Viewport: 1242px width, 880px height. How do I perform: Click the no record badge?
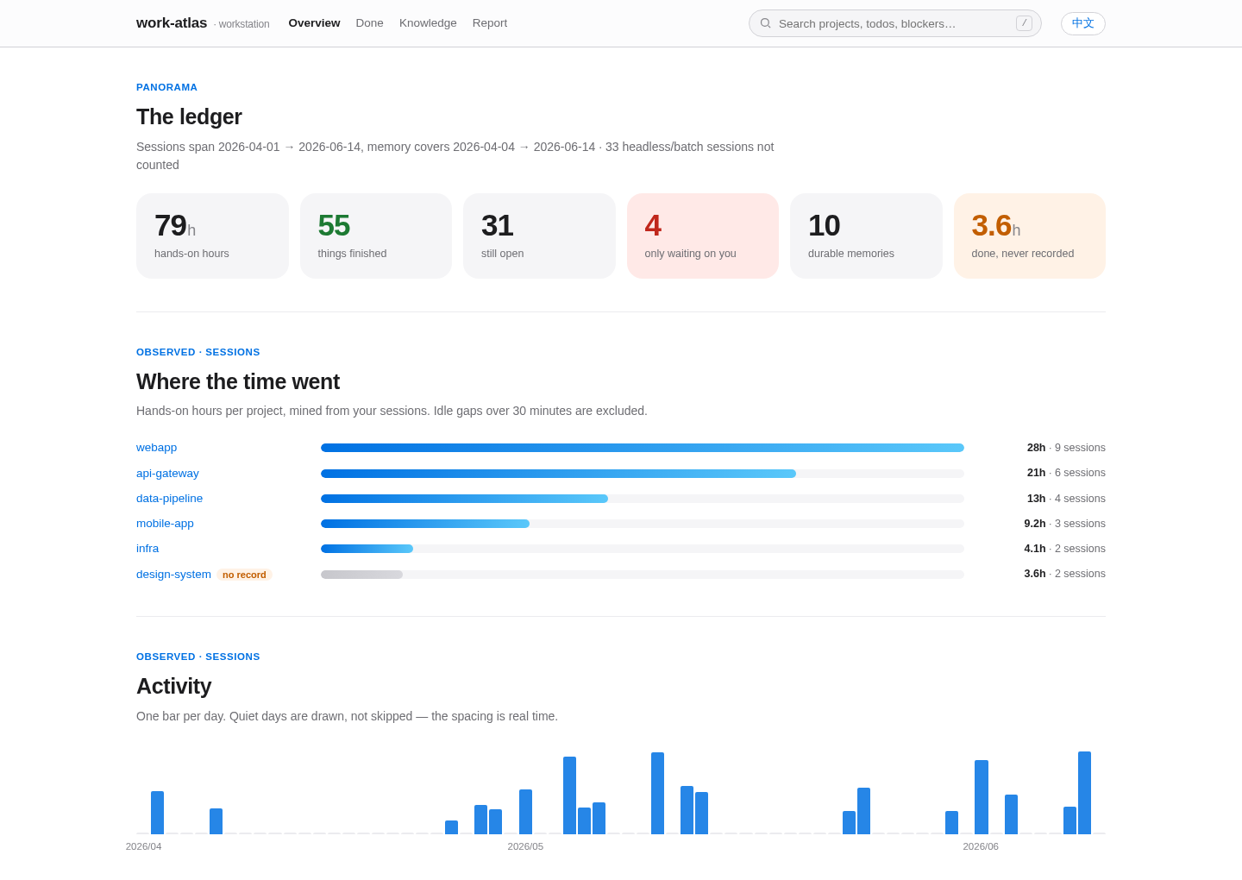point(244,575)
